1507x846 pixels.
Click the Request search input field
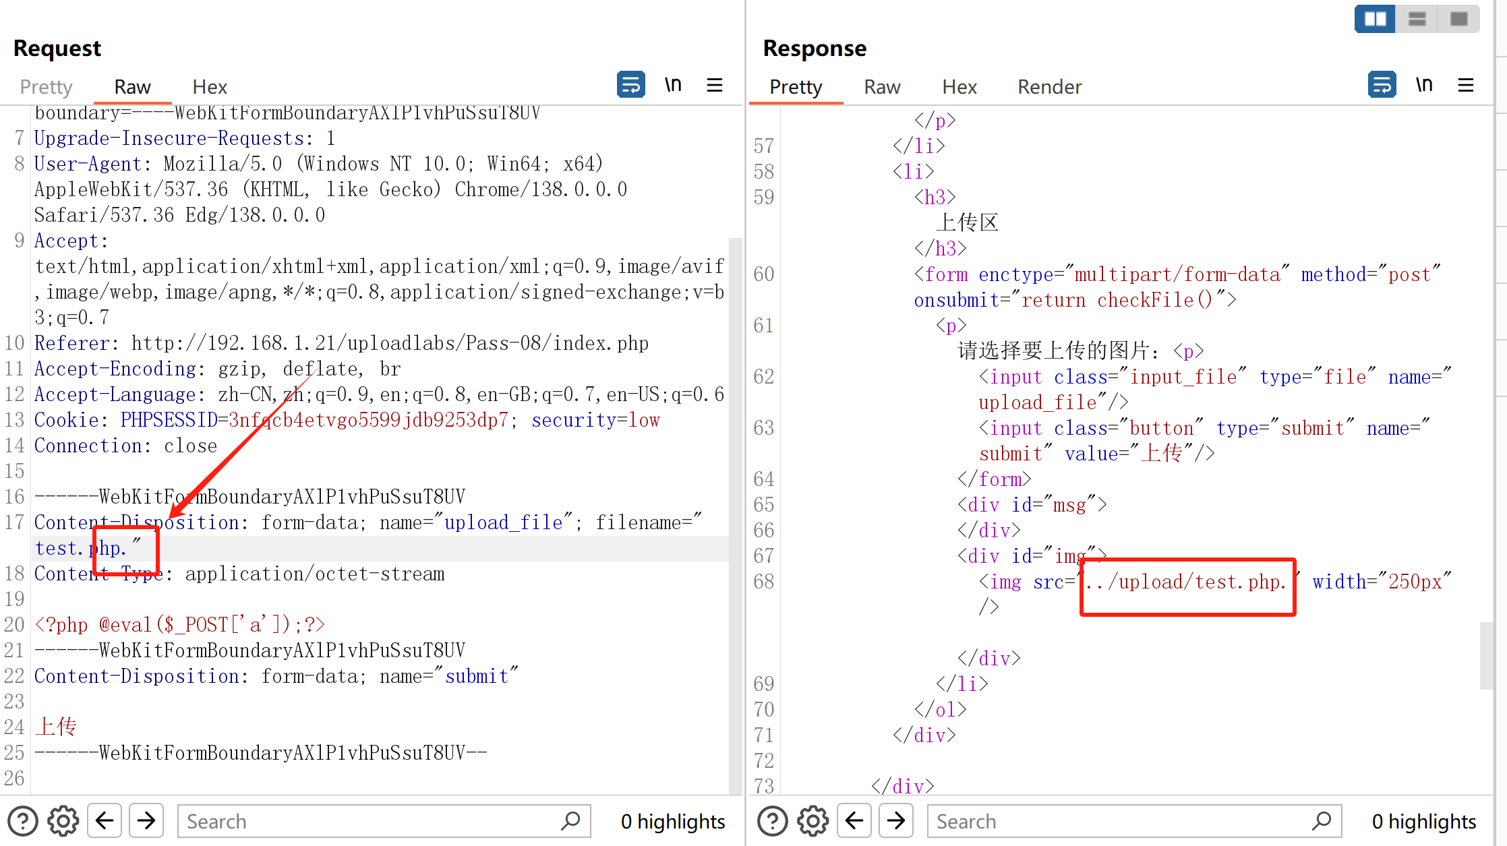(x=384, y=821)
